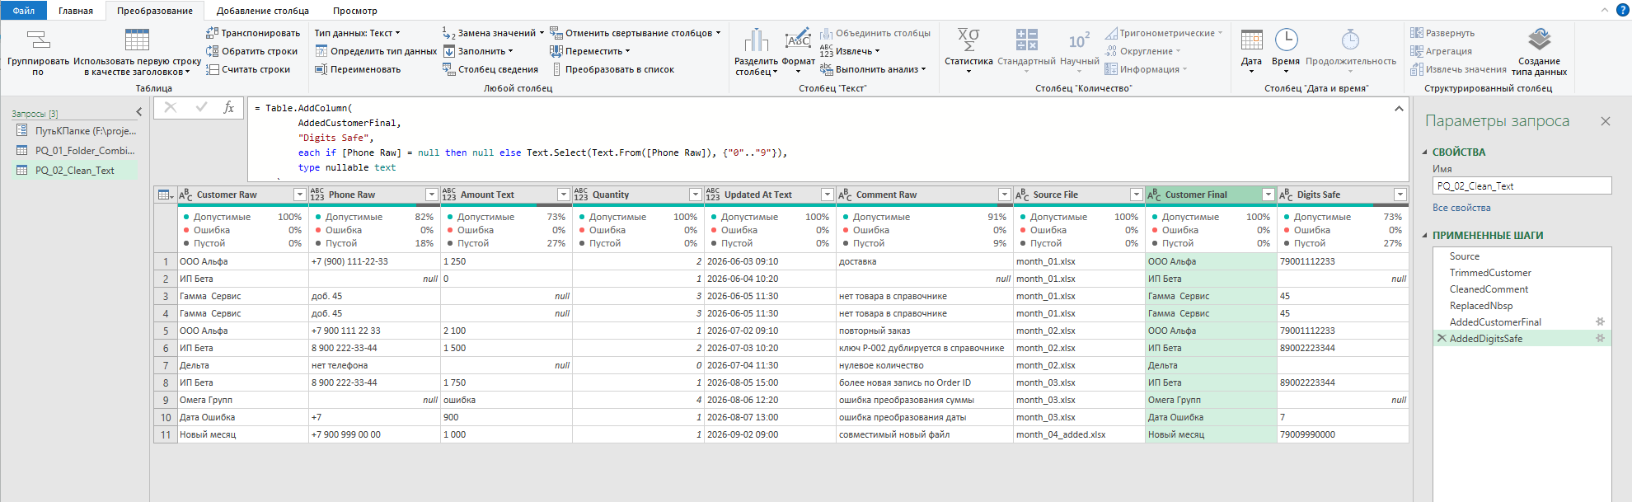Click the fx formula icon

(x=229, y=107)
